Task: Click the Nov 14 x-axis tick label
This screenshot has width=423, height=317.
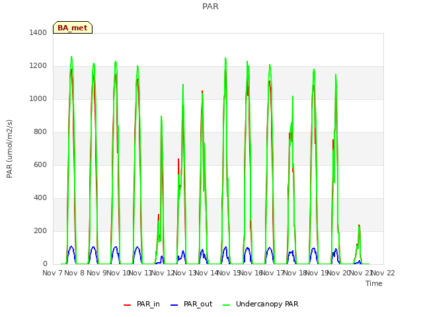Action: pos(207,273)
